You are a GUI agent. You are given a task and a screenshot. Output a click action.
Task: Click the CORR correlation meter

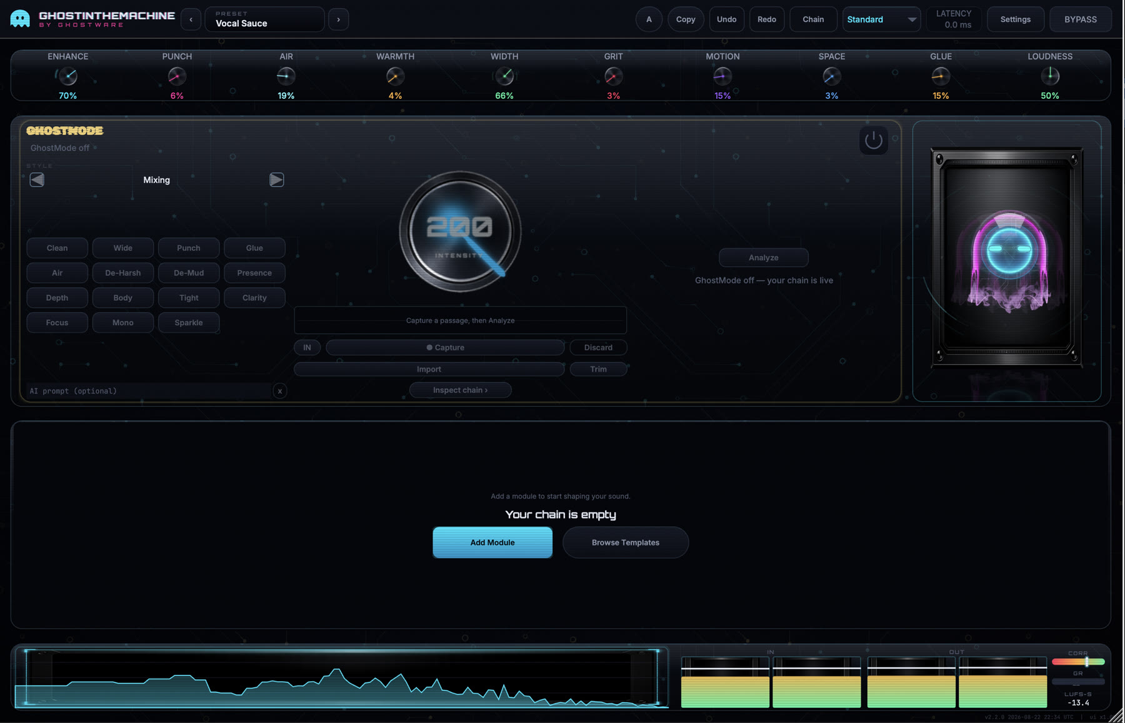[1078, 662]
